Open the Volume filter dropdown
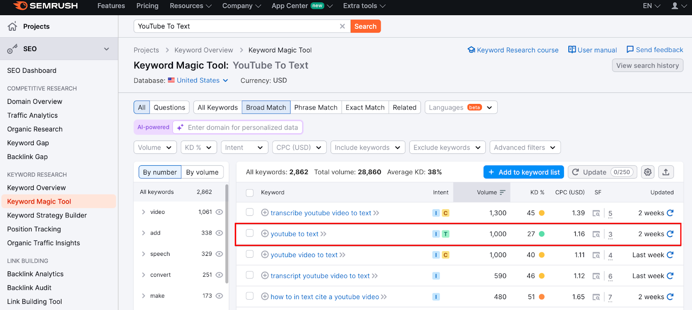The image size is (692, 310). pyautogui.click(x=155, y=148)
